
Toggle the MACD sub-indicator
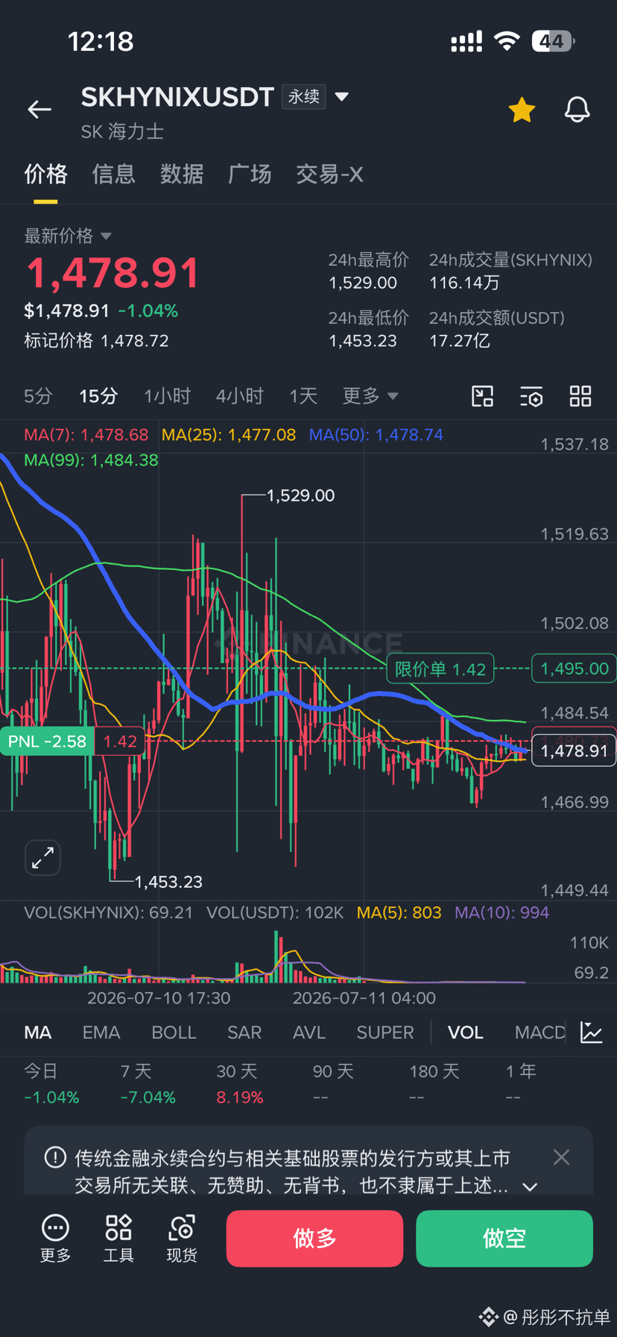[x=540, y=1033]
